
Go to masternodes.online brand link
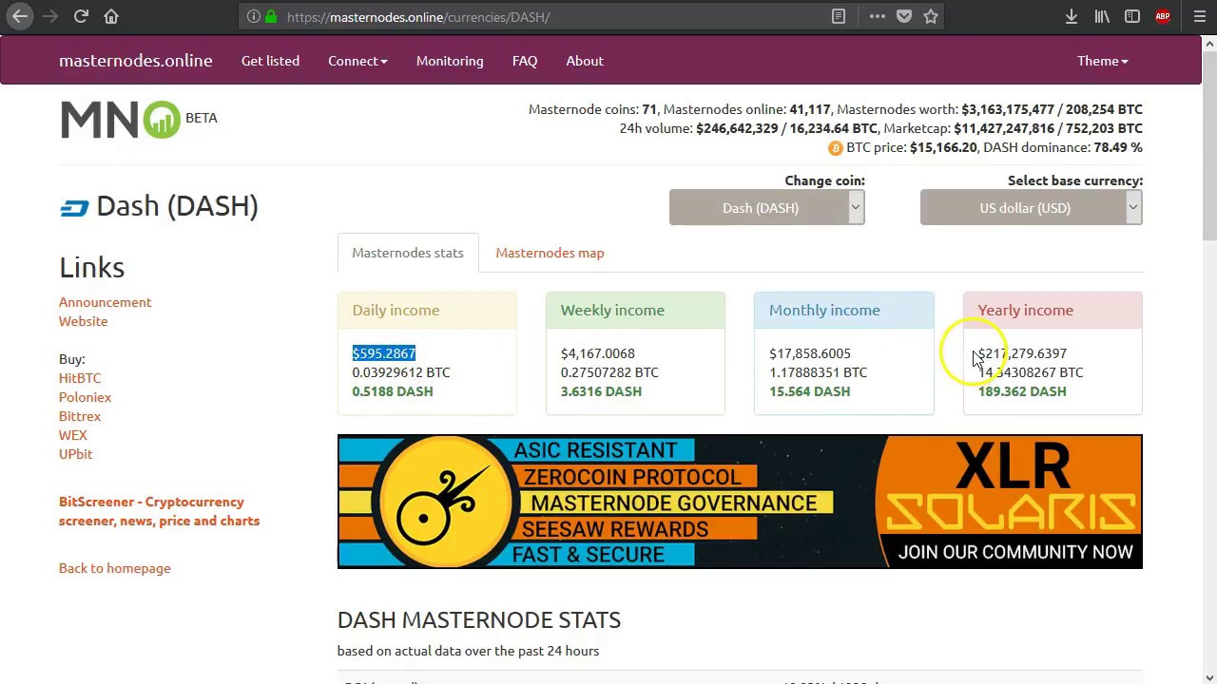coord(136,61)
